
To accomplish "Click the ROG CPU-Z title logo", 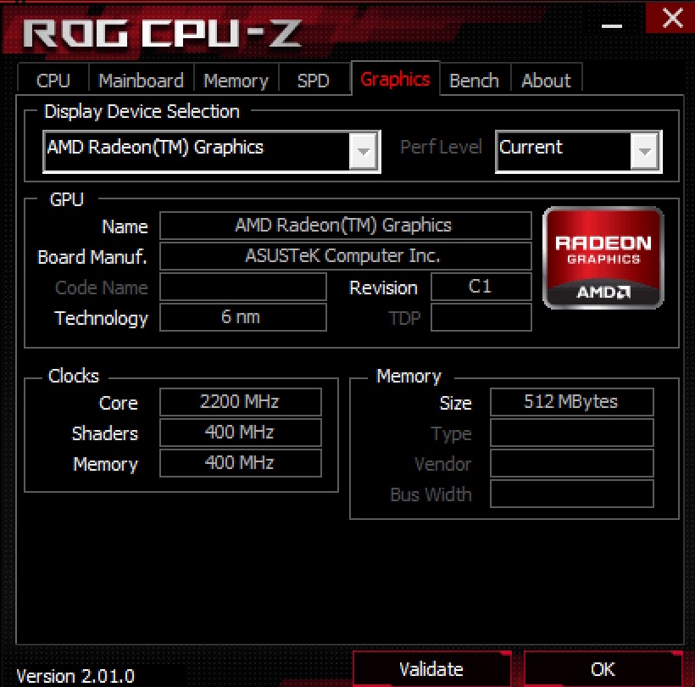I will point(162,33).
